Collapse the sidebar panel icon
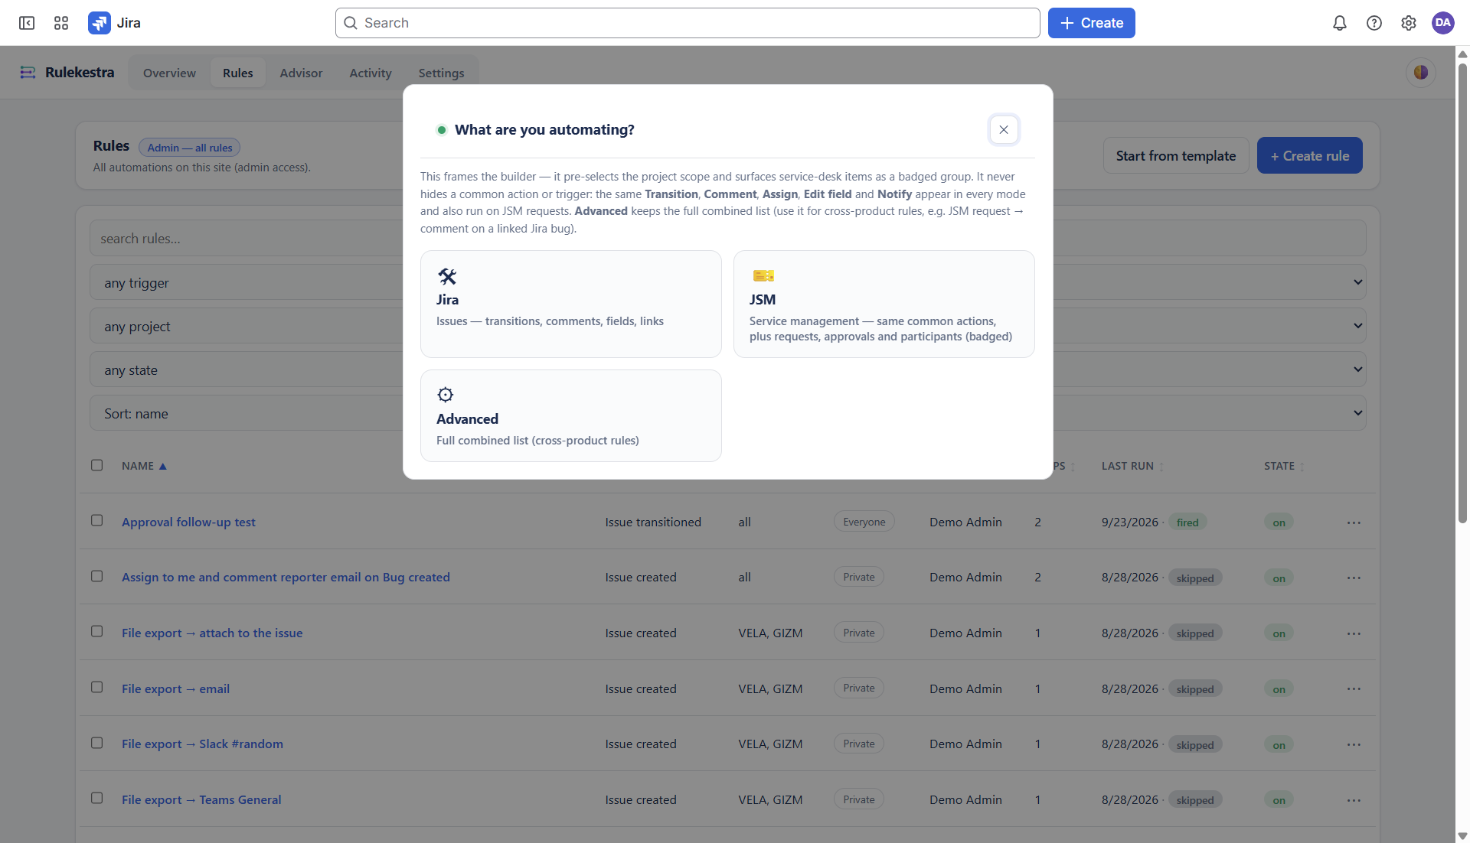Viewport: 1470px width, 843px height. click(x=27, y=23)
